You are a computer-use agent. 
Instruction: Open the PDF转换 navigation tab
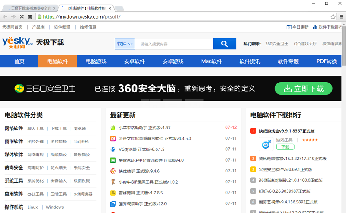tap(327, 61)
